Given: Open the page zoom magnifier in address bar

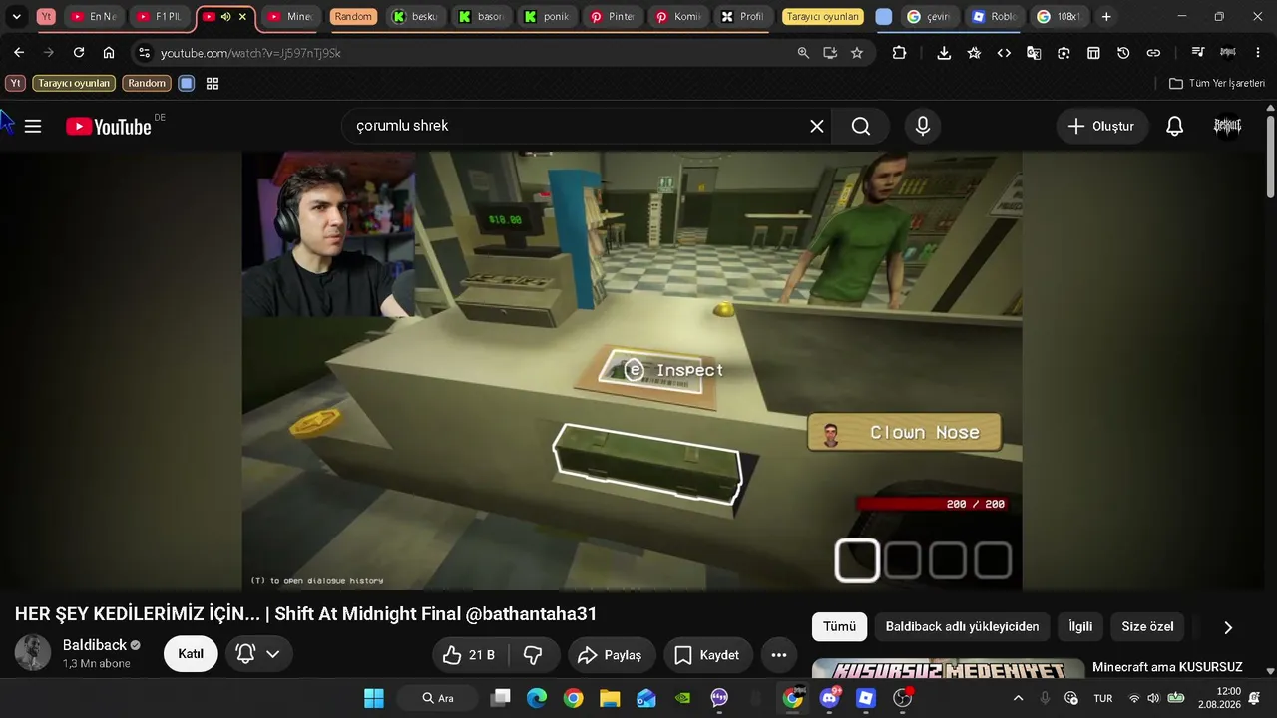Looking at the screenshot, I should tap(803, 53).
